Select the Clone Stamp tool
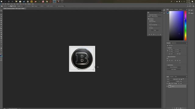Viewport: 195px width, 109px height. (x=1, y=28)
